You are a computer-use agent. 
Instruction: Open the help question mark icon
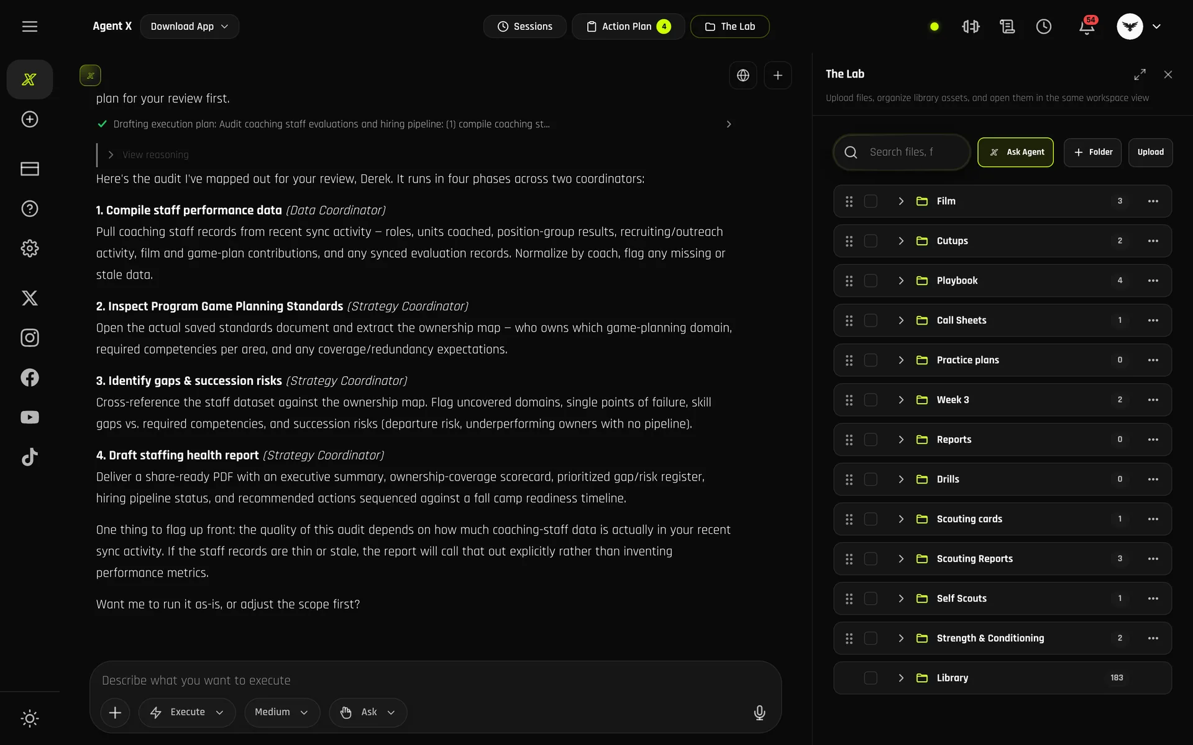pos(30,209)
